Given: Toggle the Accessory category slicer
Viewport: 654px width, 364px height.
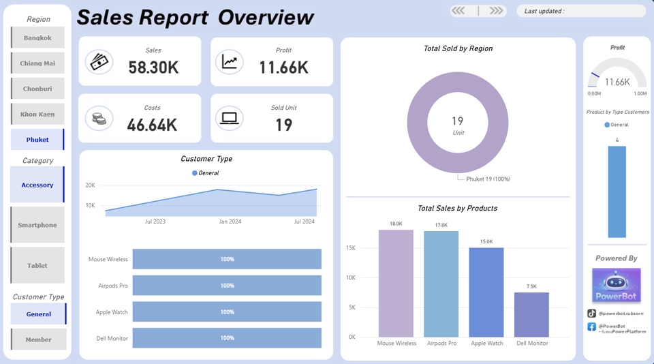Looking at the screenshot, I should tap(37, 185).
